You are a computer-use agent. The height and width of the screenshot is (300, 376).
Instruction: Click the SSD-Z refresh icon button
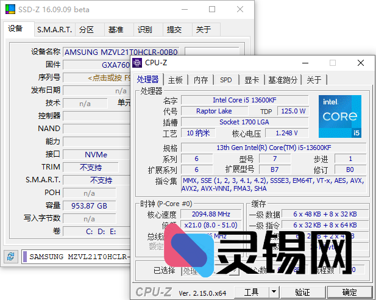coord(11,257)
